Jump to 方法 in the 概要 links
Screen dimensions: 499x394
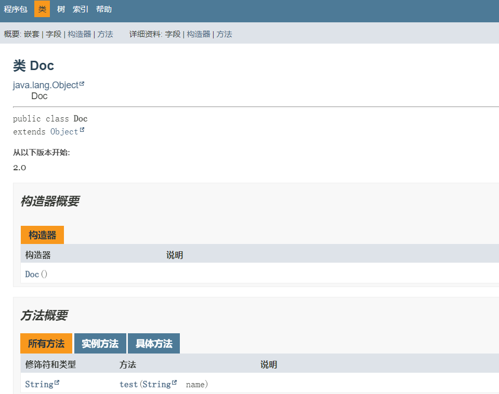[x=105, y=34]
